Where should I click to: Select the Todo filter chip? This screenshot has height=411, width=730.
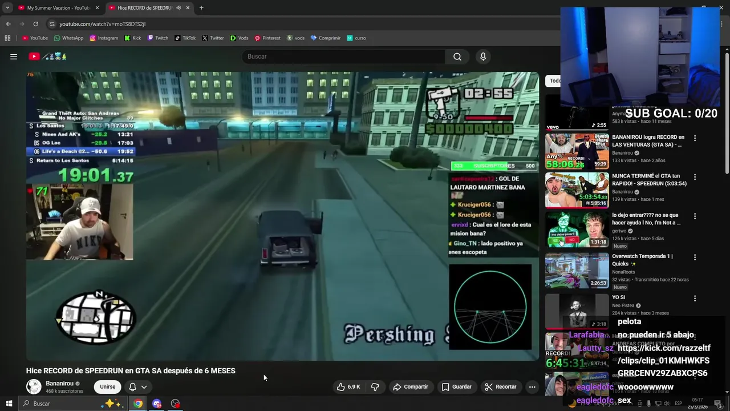pos(553,80)
